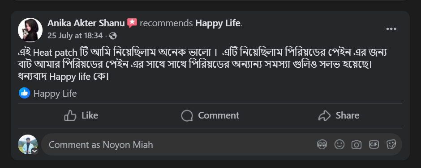Click the Comment button under post
The height and width of the screenshot is (168, 421).
tap(210, 115)
